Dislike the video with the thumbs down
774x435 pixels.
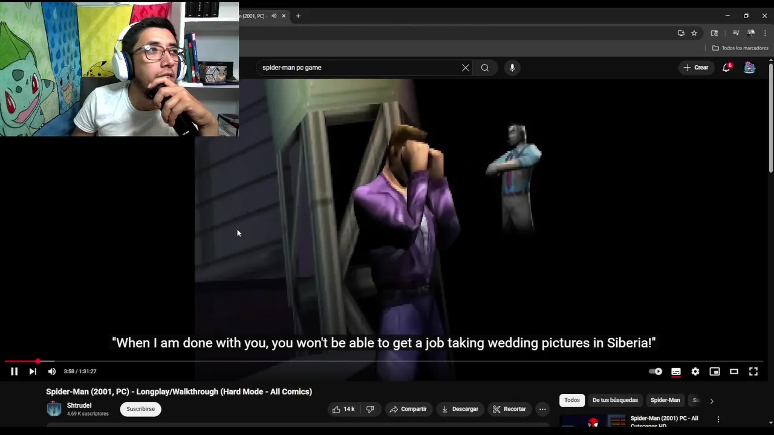click(370, 409)
